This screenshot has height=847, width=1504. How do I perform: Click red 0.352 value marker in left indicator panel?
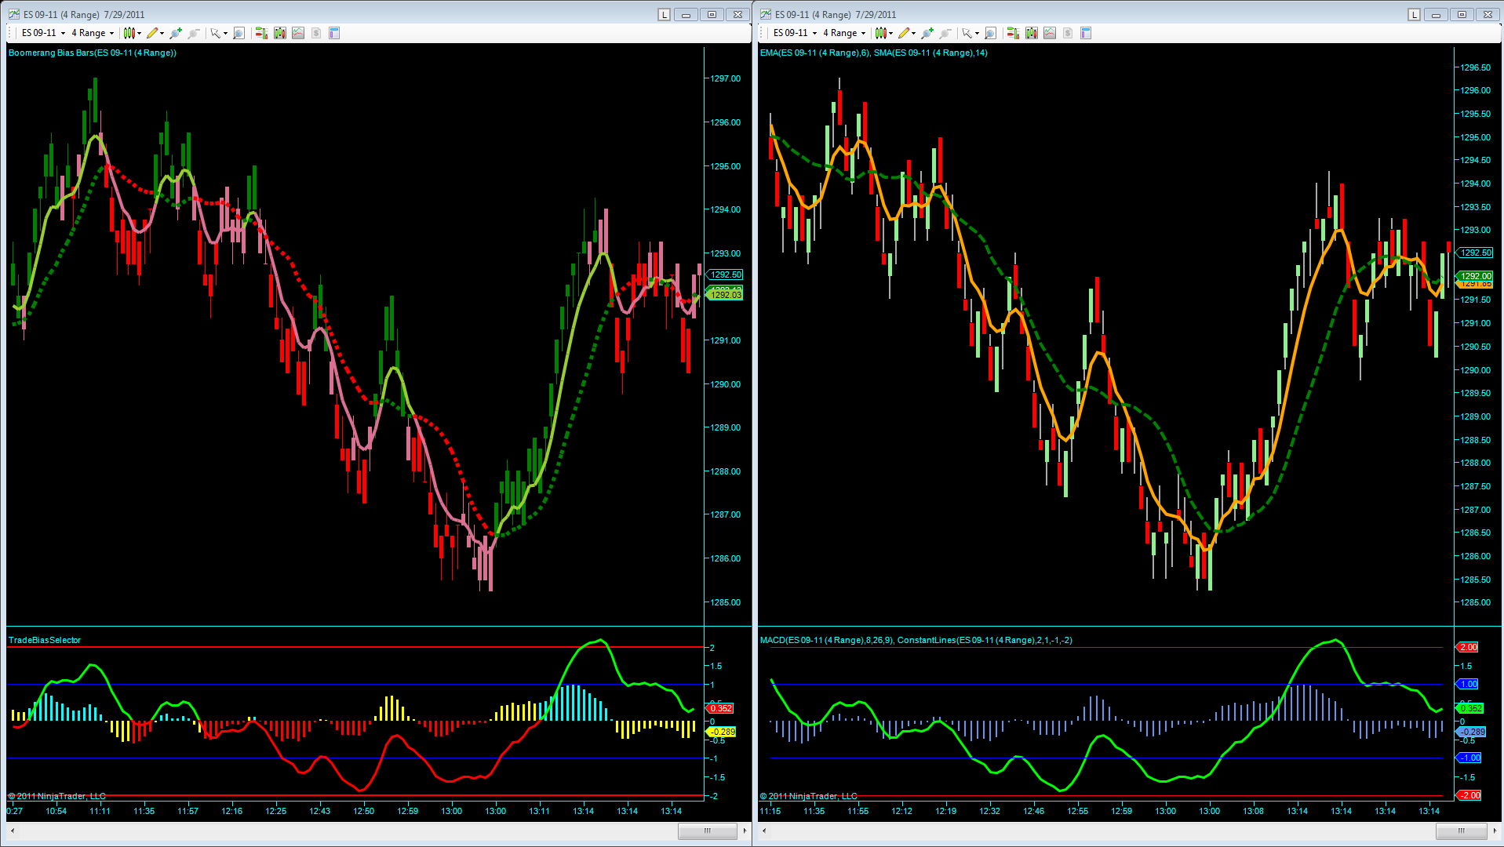[x=720, y=708]
